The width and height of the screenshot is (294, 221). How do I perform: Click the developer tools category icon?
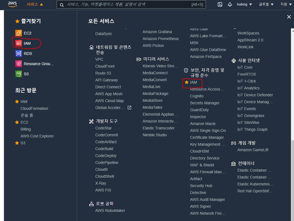coord(91,122)
